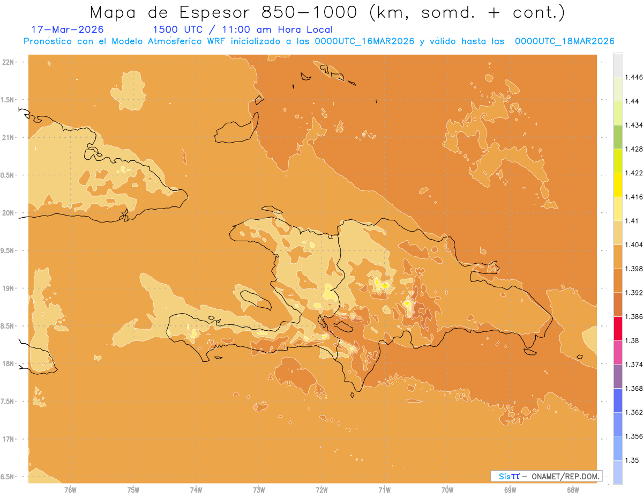Image resolution: width=643 pixels, height=497 pixels.
Task: Click legend value "1.446"
Action: (x=634, y=77)
